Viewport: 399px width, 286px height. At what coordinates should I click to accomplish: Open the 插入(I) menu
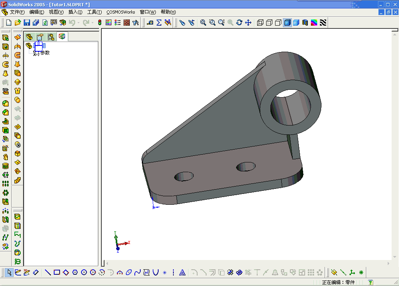pos(75,12)
